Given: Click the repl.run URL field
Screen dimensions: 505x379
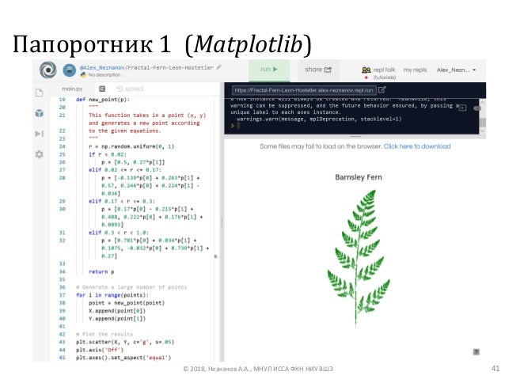Looking at the screenshot, I should coord(304,90).
